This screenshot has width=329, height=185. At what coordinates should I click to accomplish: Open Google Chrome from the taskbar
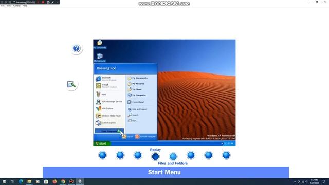pos(63,181)
